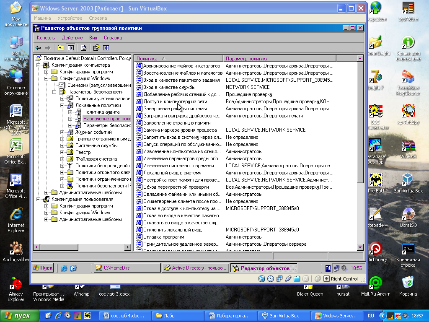429x322 pixels.
Task: Select Реестр tree item
Action: point(83,152)
